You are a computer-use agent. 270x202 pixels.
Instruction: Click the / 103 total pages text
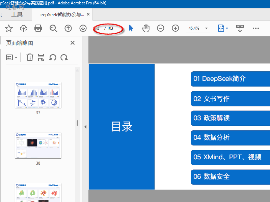coord(109,28)
